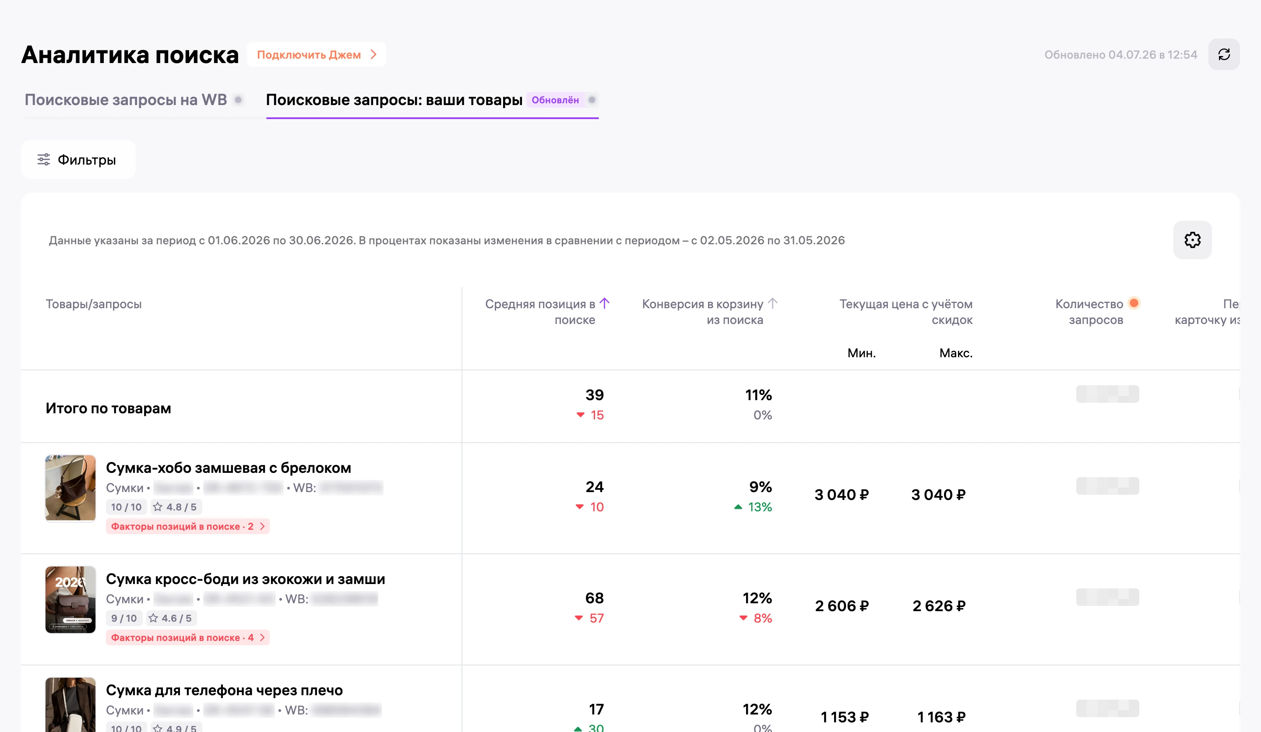Refresh data with the reload icon
Image resolution: width=1261 pixels, height=732 pixels.
1223,55
